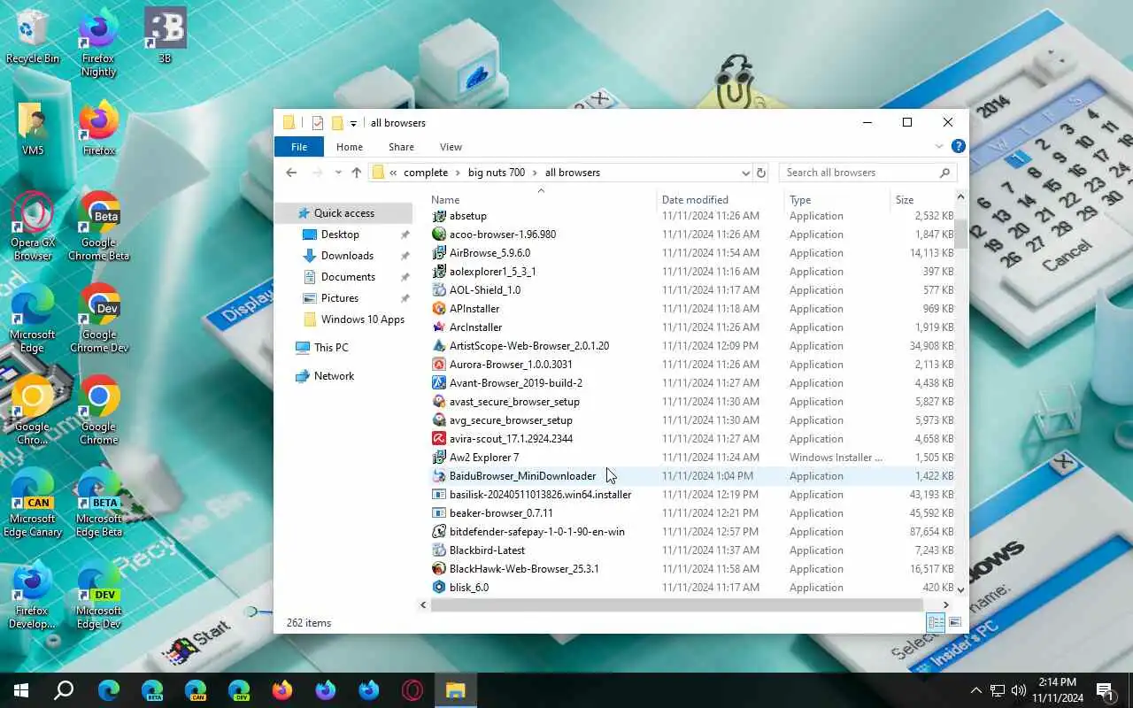1133x708 pixels.
Task: Navigate to 'complete' in the breadcrumb
Action: click(x=426, y=173)
